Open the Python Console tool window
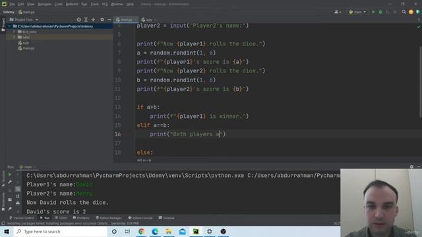422x237 pixels. click(x=140, y=218)
